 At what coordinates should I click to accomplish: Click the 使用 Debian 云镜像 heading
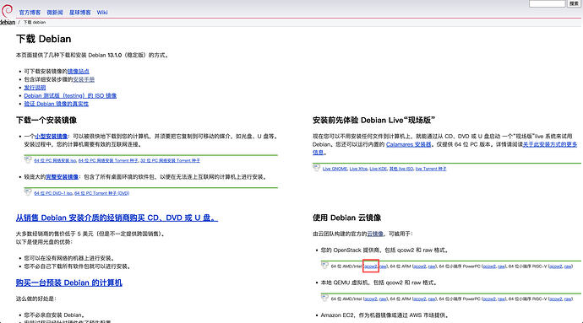click(x=346, y=218)
